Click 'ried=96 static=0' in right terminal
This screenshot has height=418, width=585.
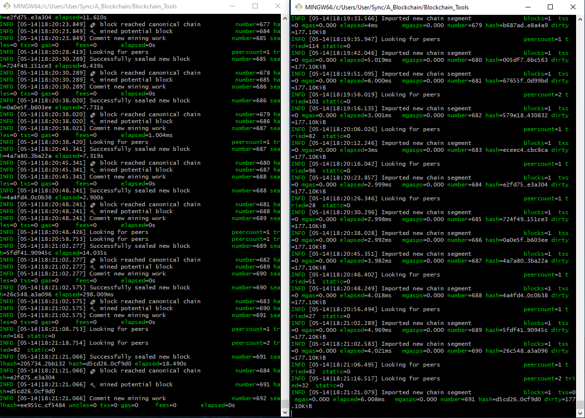(321, 171)
